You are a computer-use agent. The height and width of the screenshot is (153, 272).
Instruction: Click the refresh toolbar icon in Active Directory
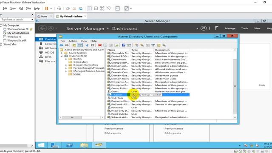111,45
